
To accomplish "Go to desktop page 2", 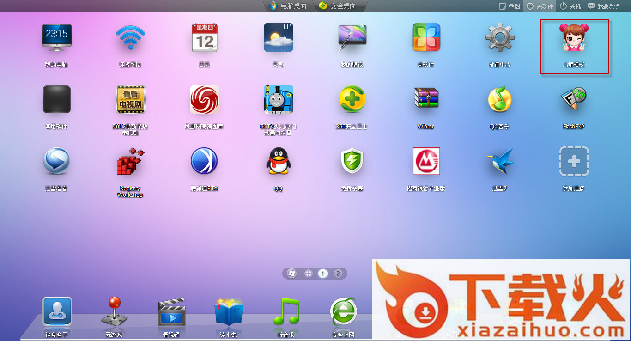I will coord(338,274).
